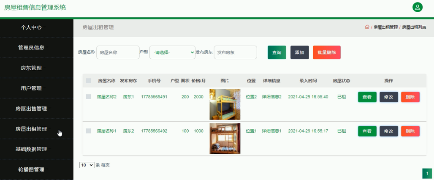Click the area value 100

click(x=185, y=131)
